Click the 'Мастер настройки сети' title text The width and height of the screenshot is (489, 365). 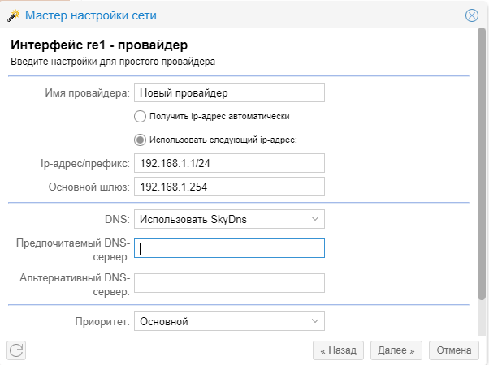click(x=91, y=15)
